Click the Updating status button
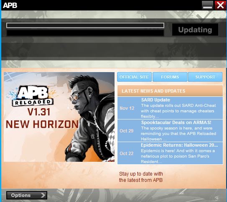Image resolution: width=227 pixels, height=202 pixels. click(195, 30)
